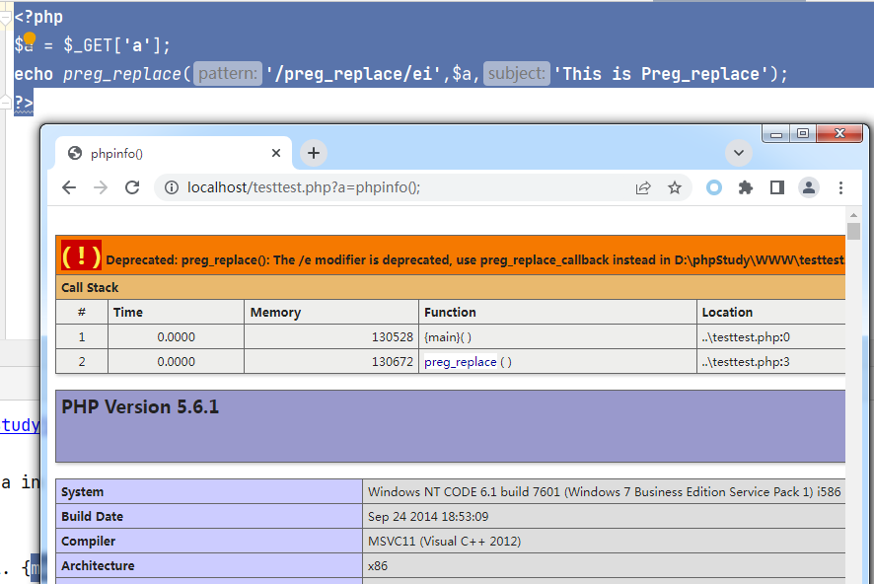The image size is (874, 584).
Task: Close the phpinfo() tab
Action: [x=276, y=153]
